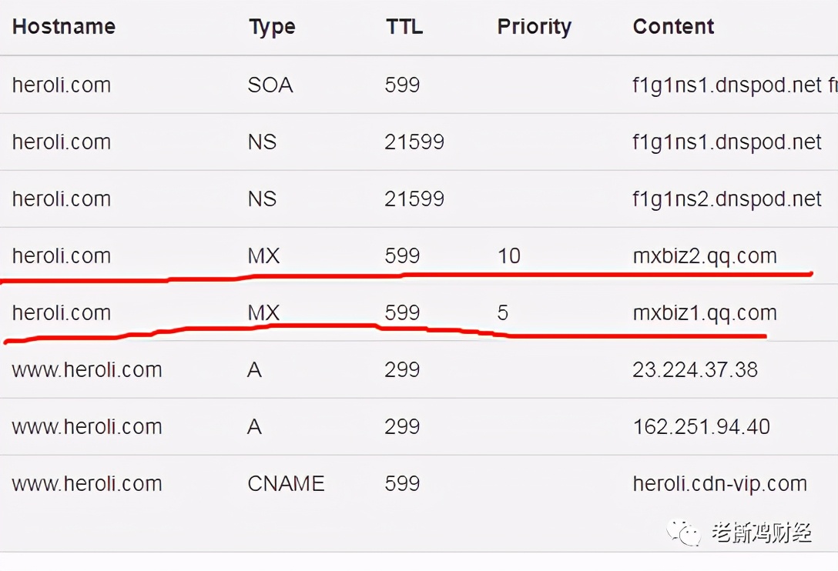Click the hostname in the CNAME row
The height and width of the screenshot is (571, 838).
coord(86,484)
